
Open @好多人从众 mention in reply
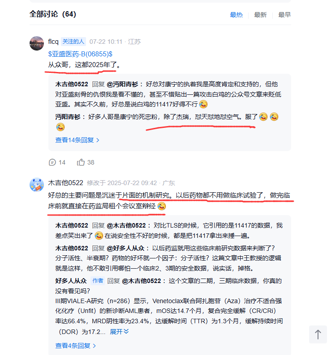pyautogui.click(x=125, y=248)
